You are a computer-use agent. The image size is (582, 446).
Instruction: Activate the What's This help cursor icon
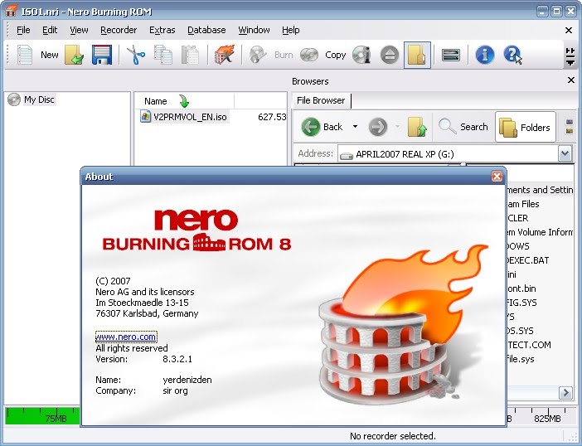tap(513, 55)
